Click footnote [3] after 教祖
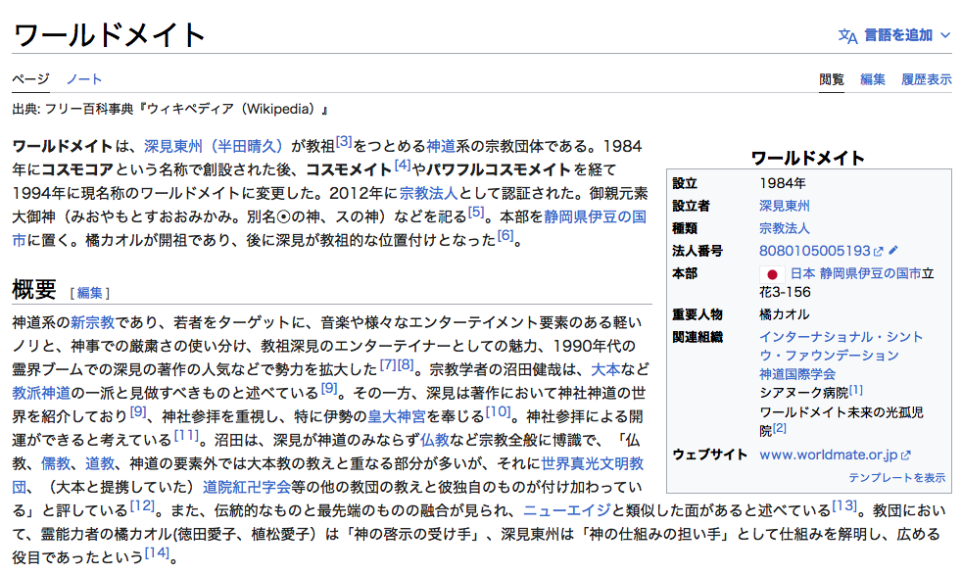 pyautogui.click(x=344, y=142)
